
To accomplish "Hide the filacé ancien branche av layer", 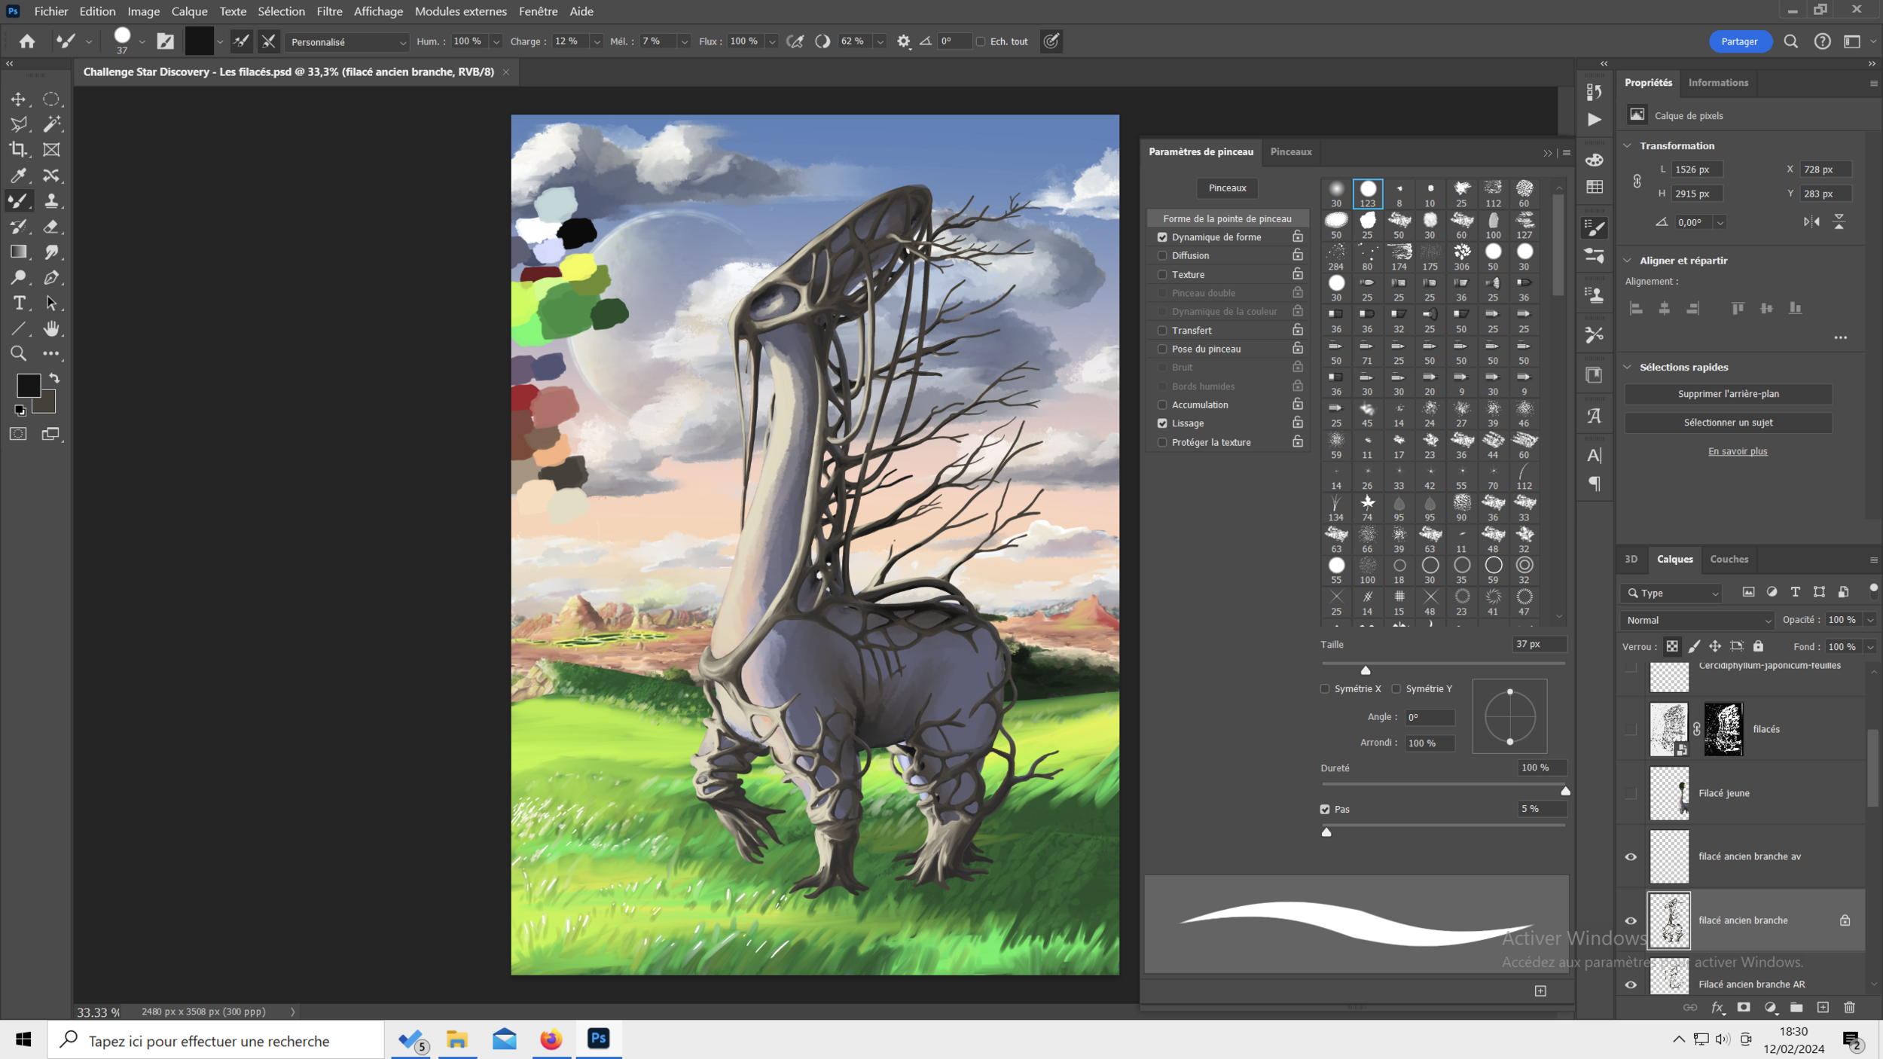I will (1631, 857).
